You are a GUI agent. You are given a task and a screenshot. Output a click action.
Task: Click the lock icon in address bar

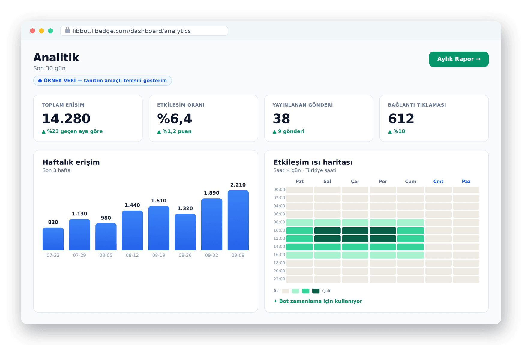pos(67,30)
